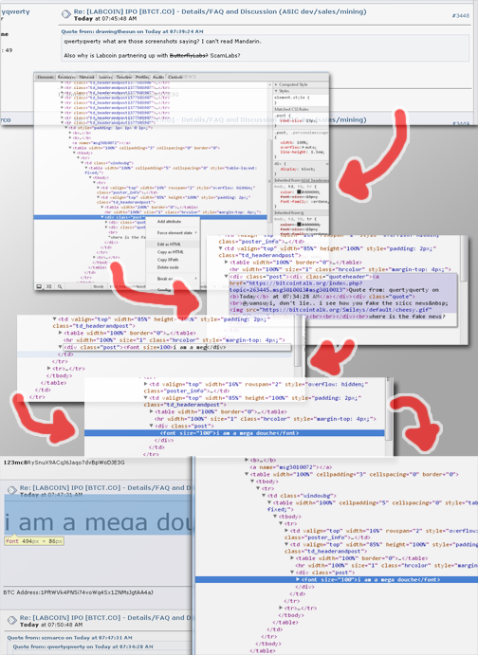This screenshot has height=655, width=478.
Task: Choose Add attribute from the context menu
Action: coord(173,222)
